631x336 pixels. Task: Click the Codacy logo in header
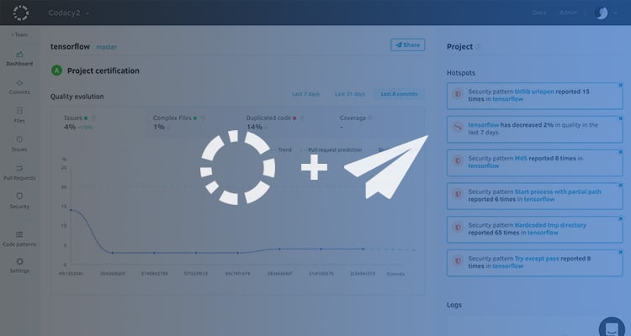coord(19,13)
